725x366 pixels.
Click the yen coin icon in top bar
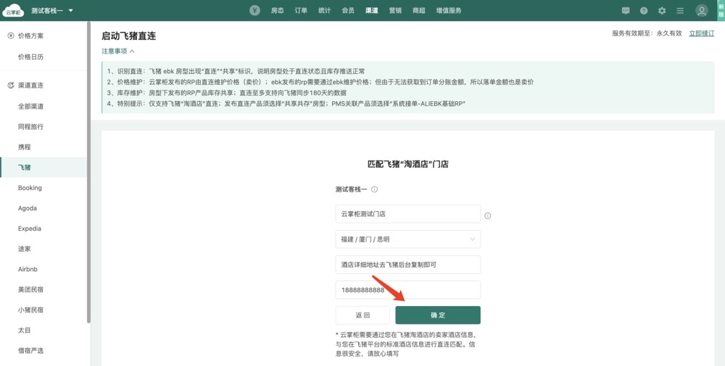254,11
